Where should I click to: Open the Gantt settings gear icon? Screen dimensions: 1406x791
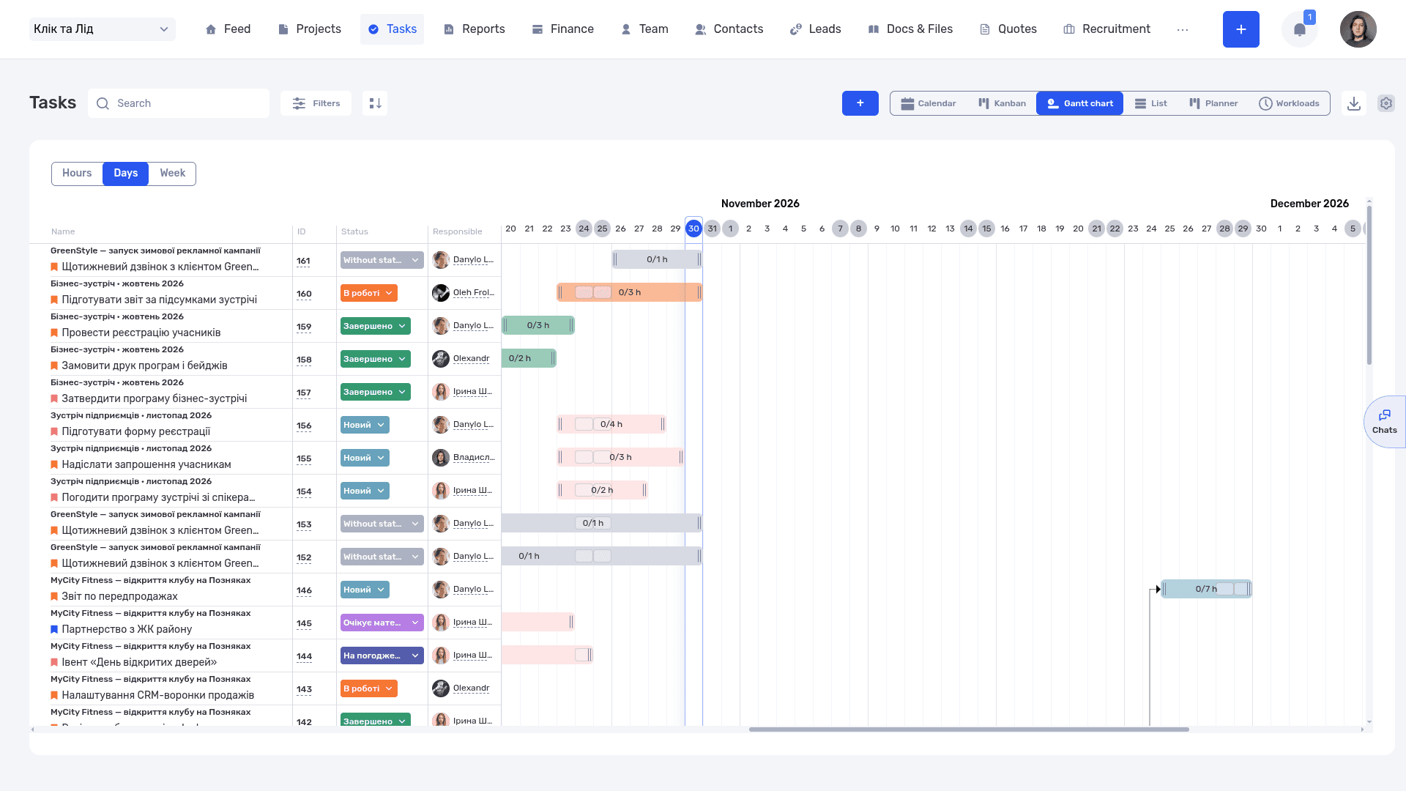pos(1385,103)
